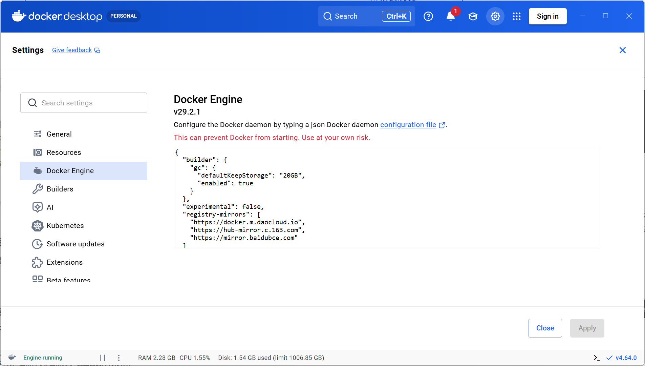Click the Ctrl+K shortcut badge
Screen dimensions: 645x366
[x=396, y=16]
